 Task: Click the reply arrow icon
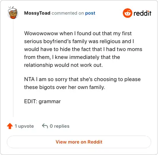tap(45, 126)
